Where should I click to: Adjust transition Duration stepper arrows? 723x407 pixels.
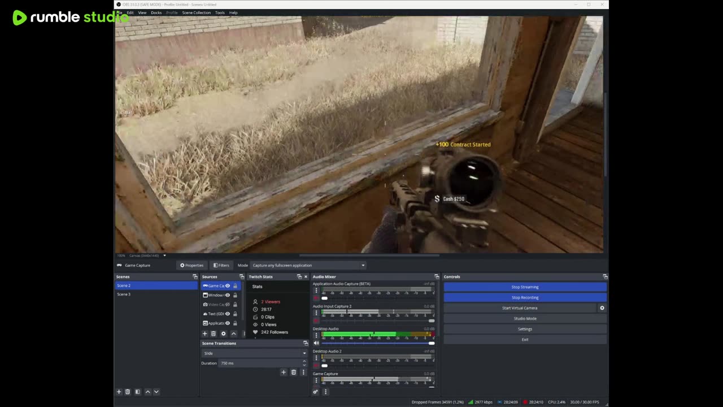(304, 363)
